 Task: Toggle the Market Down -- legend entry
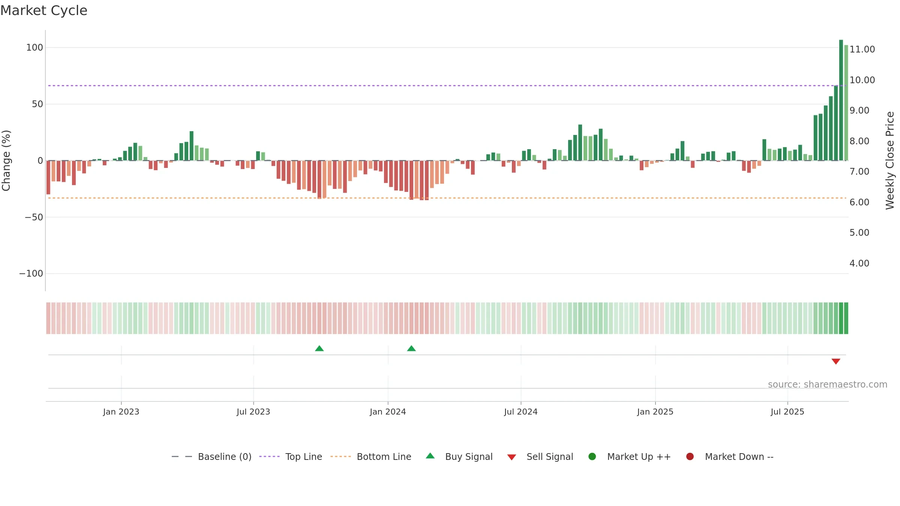730,457
